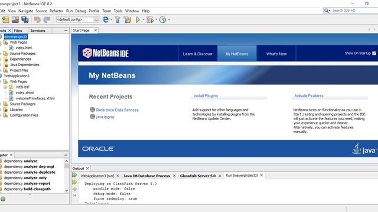
Task: Open the browser selection dropdown arrow
Action: 111,19
